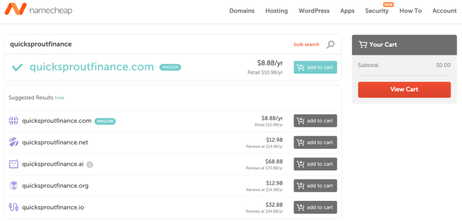Click the info icon next to quicksproutfinance.ai
This screenshot has width=462, height=221.
[90, 165]
